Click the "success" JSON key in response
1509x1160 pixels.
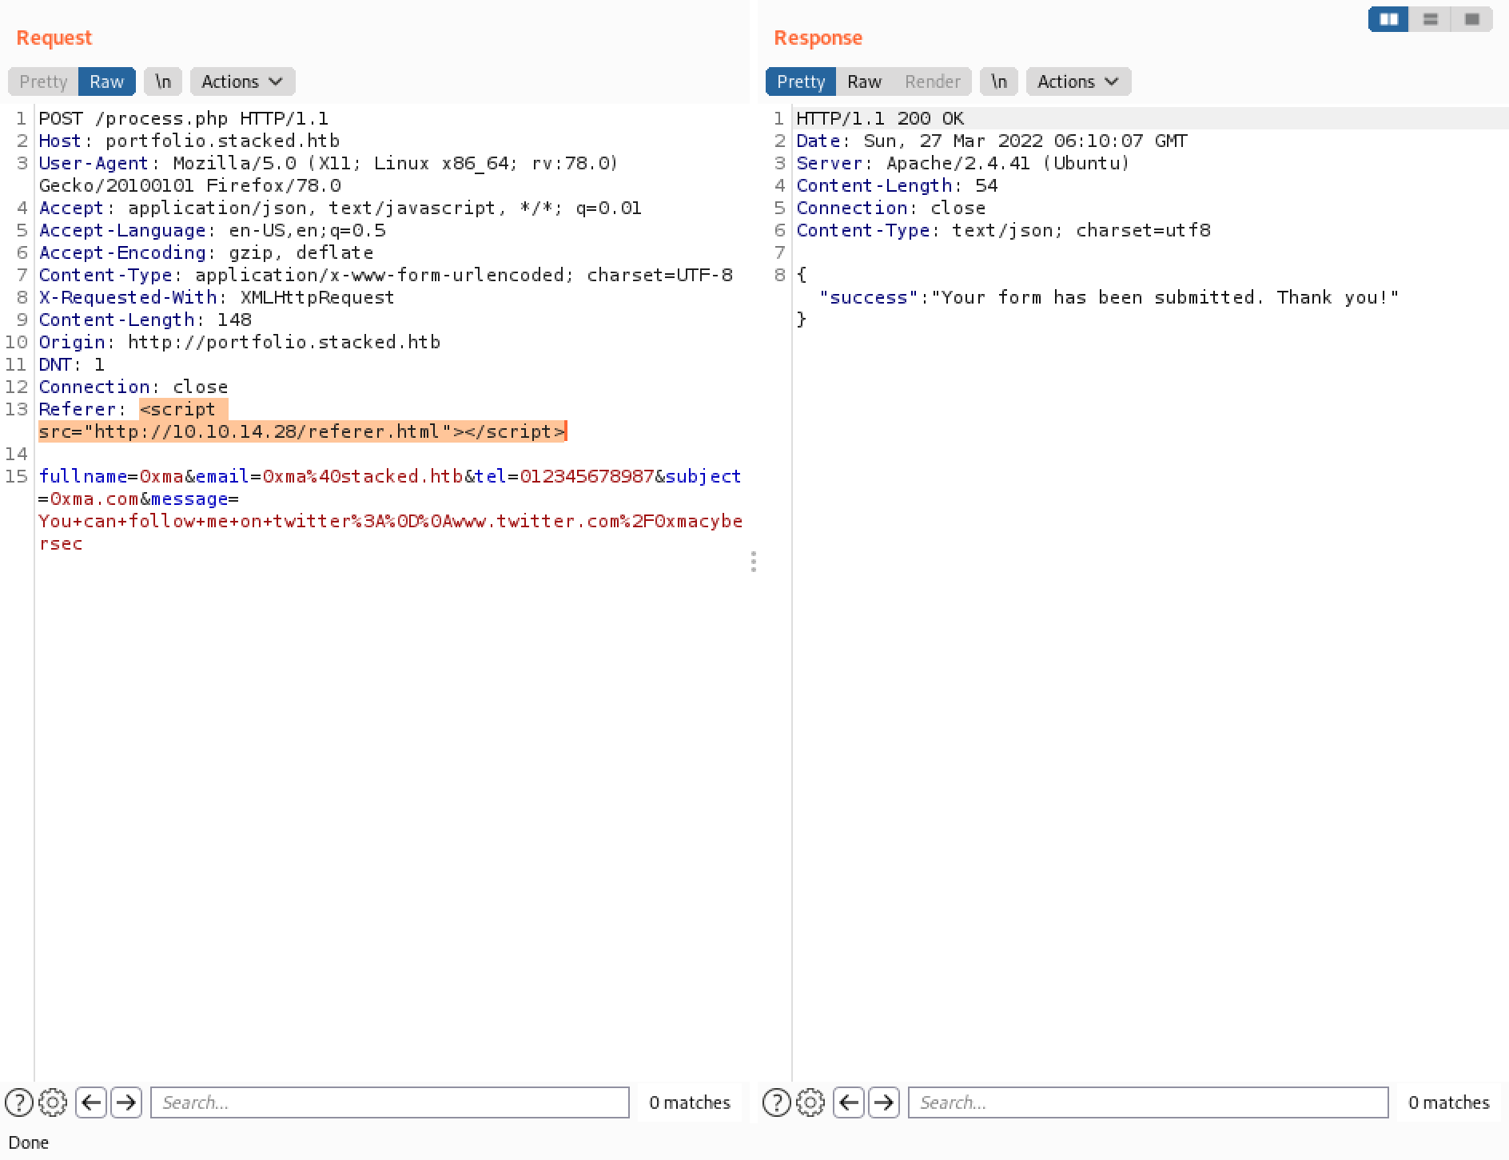[x=869, y=297]
